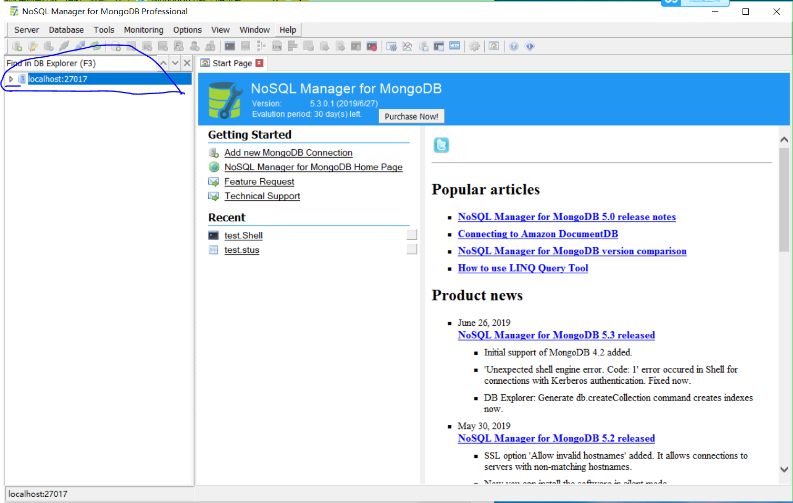The width and height of the screenshot is (793, 503).
Task: Click find next down chevron in DB Explorer
Action: [175, 63]
